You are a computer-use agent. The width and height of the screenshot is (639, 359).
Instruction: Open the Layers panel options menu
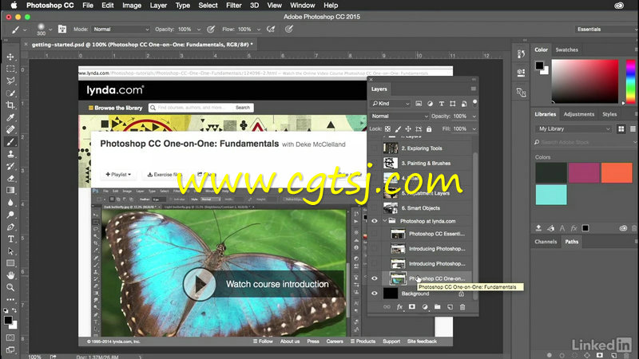coord(473,89)
